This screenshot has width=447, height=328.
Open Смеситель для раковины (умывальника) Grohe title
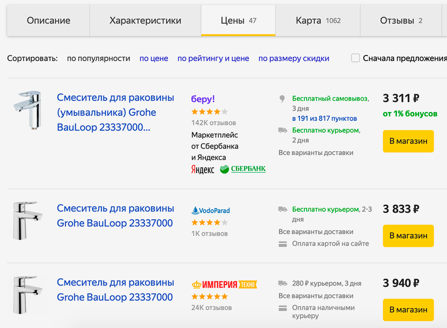coord(115,112)
